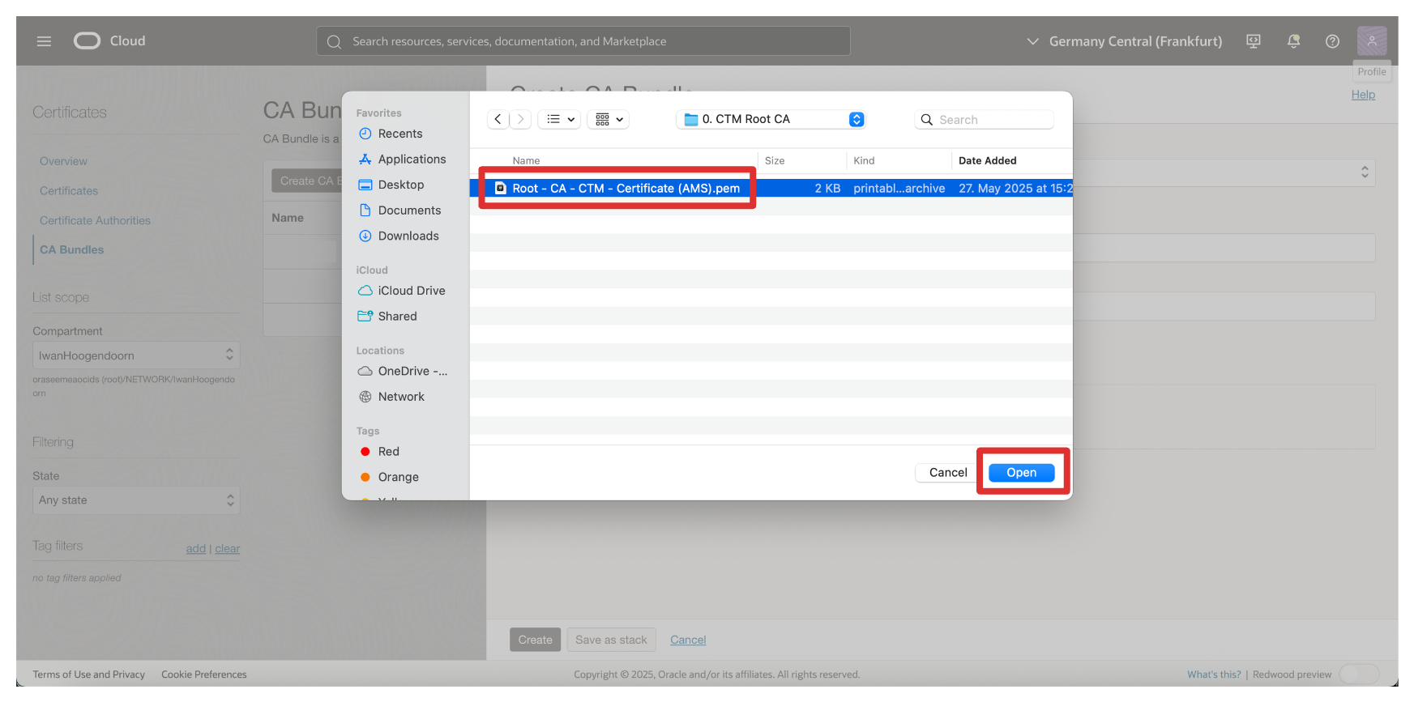Select the Red tag dot
The width and height of the screenshot is (1414, 702).
365,452
